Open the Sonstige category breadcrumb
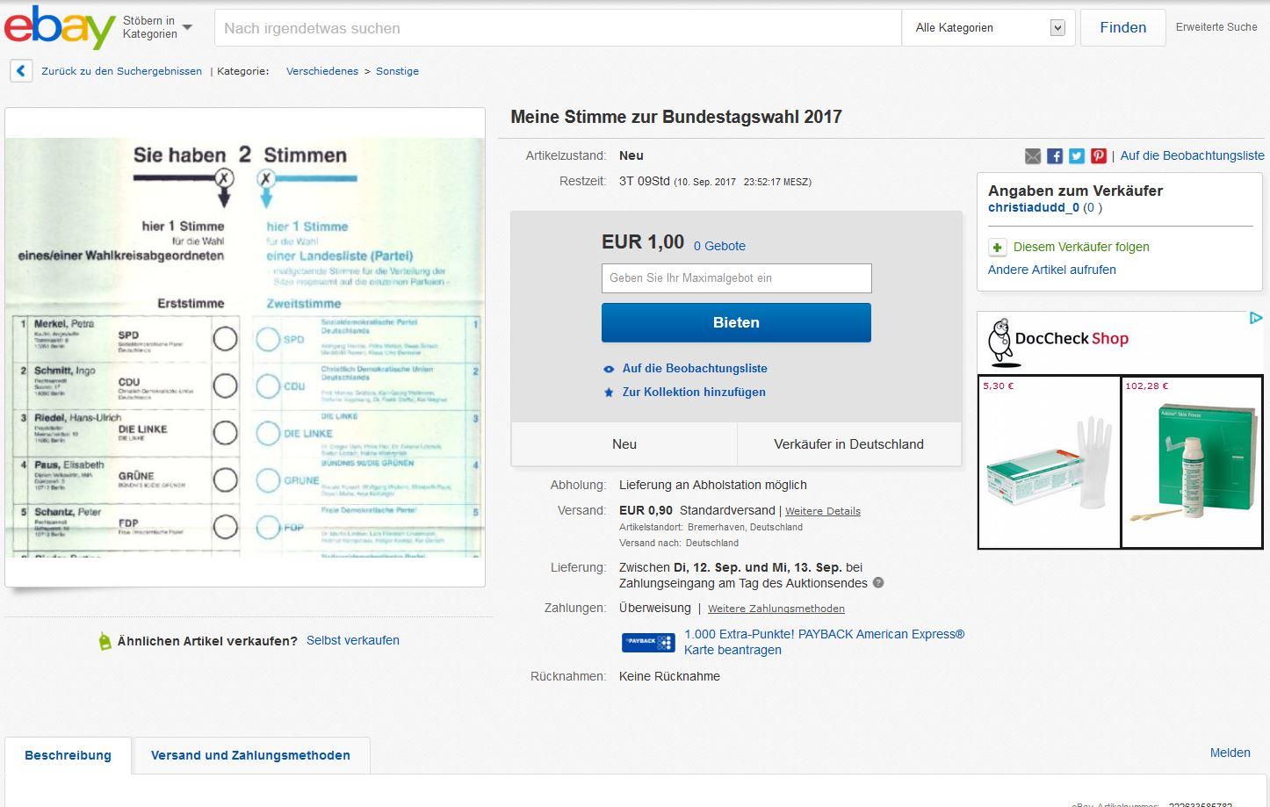The height and width of the screenshot is (807, 1270). coord(397,71)
